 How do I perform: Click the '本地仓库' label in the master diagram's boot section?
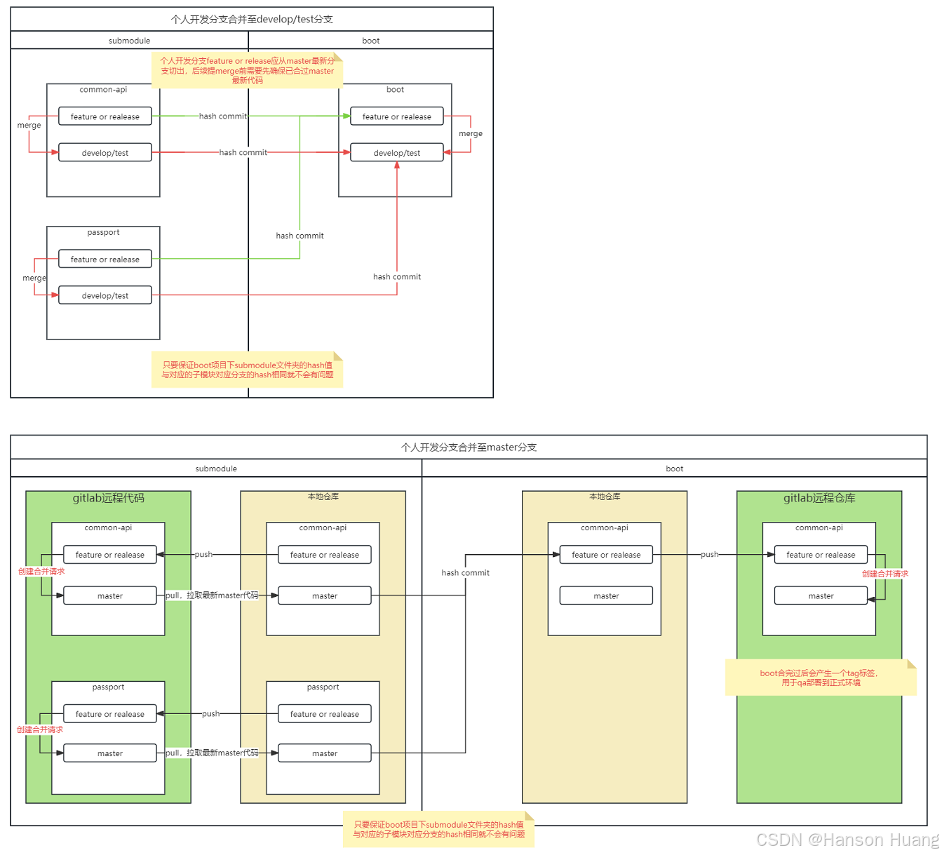[605, 497]
